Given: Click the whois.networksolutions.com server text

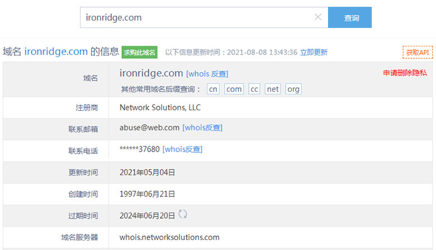Looking at the screenshot, I should point(169,237).
